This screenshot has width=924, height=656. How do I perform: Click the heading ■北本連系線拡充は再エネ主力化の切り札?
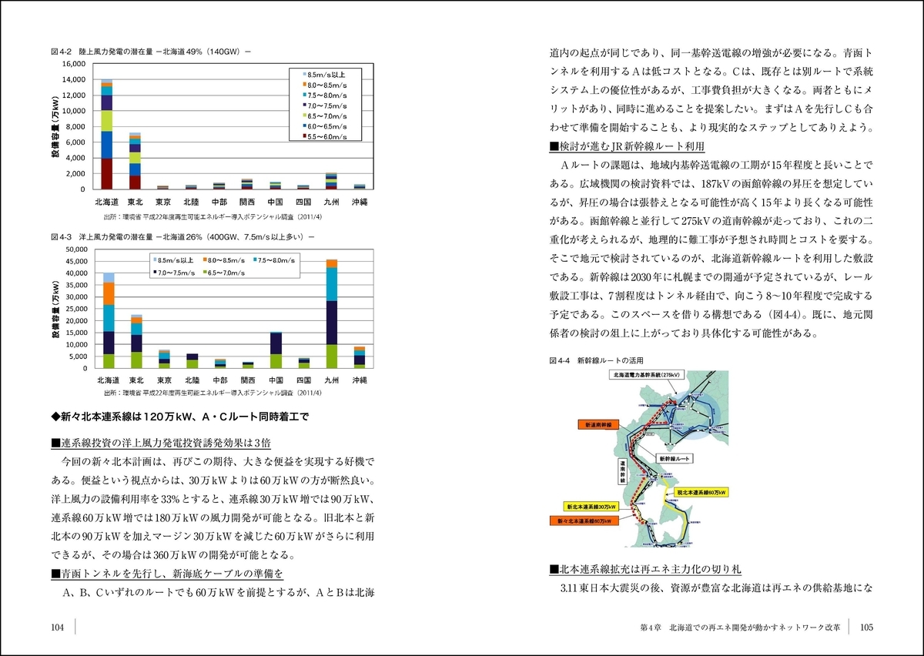point(645,569)
